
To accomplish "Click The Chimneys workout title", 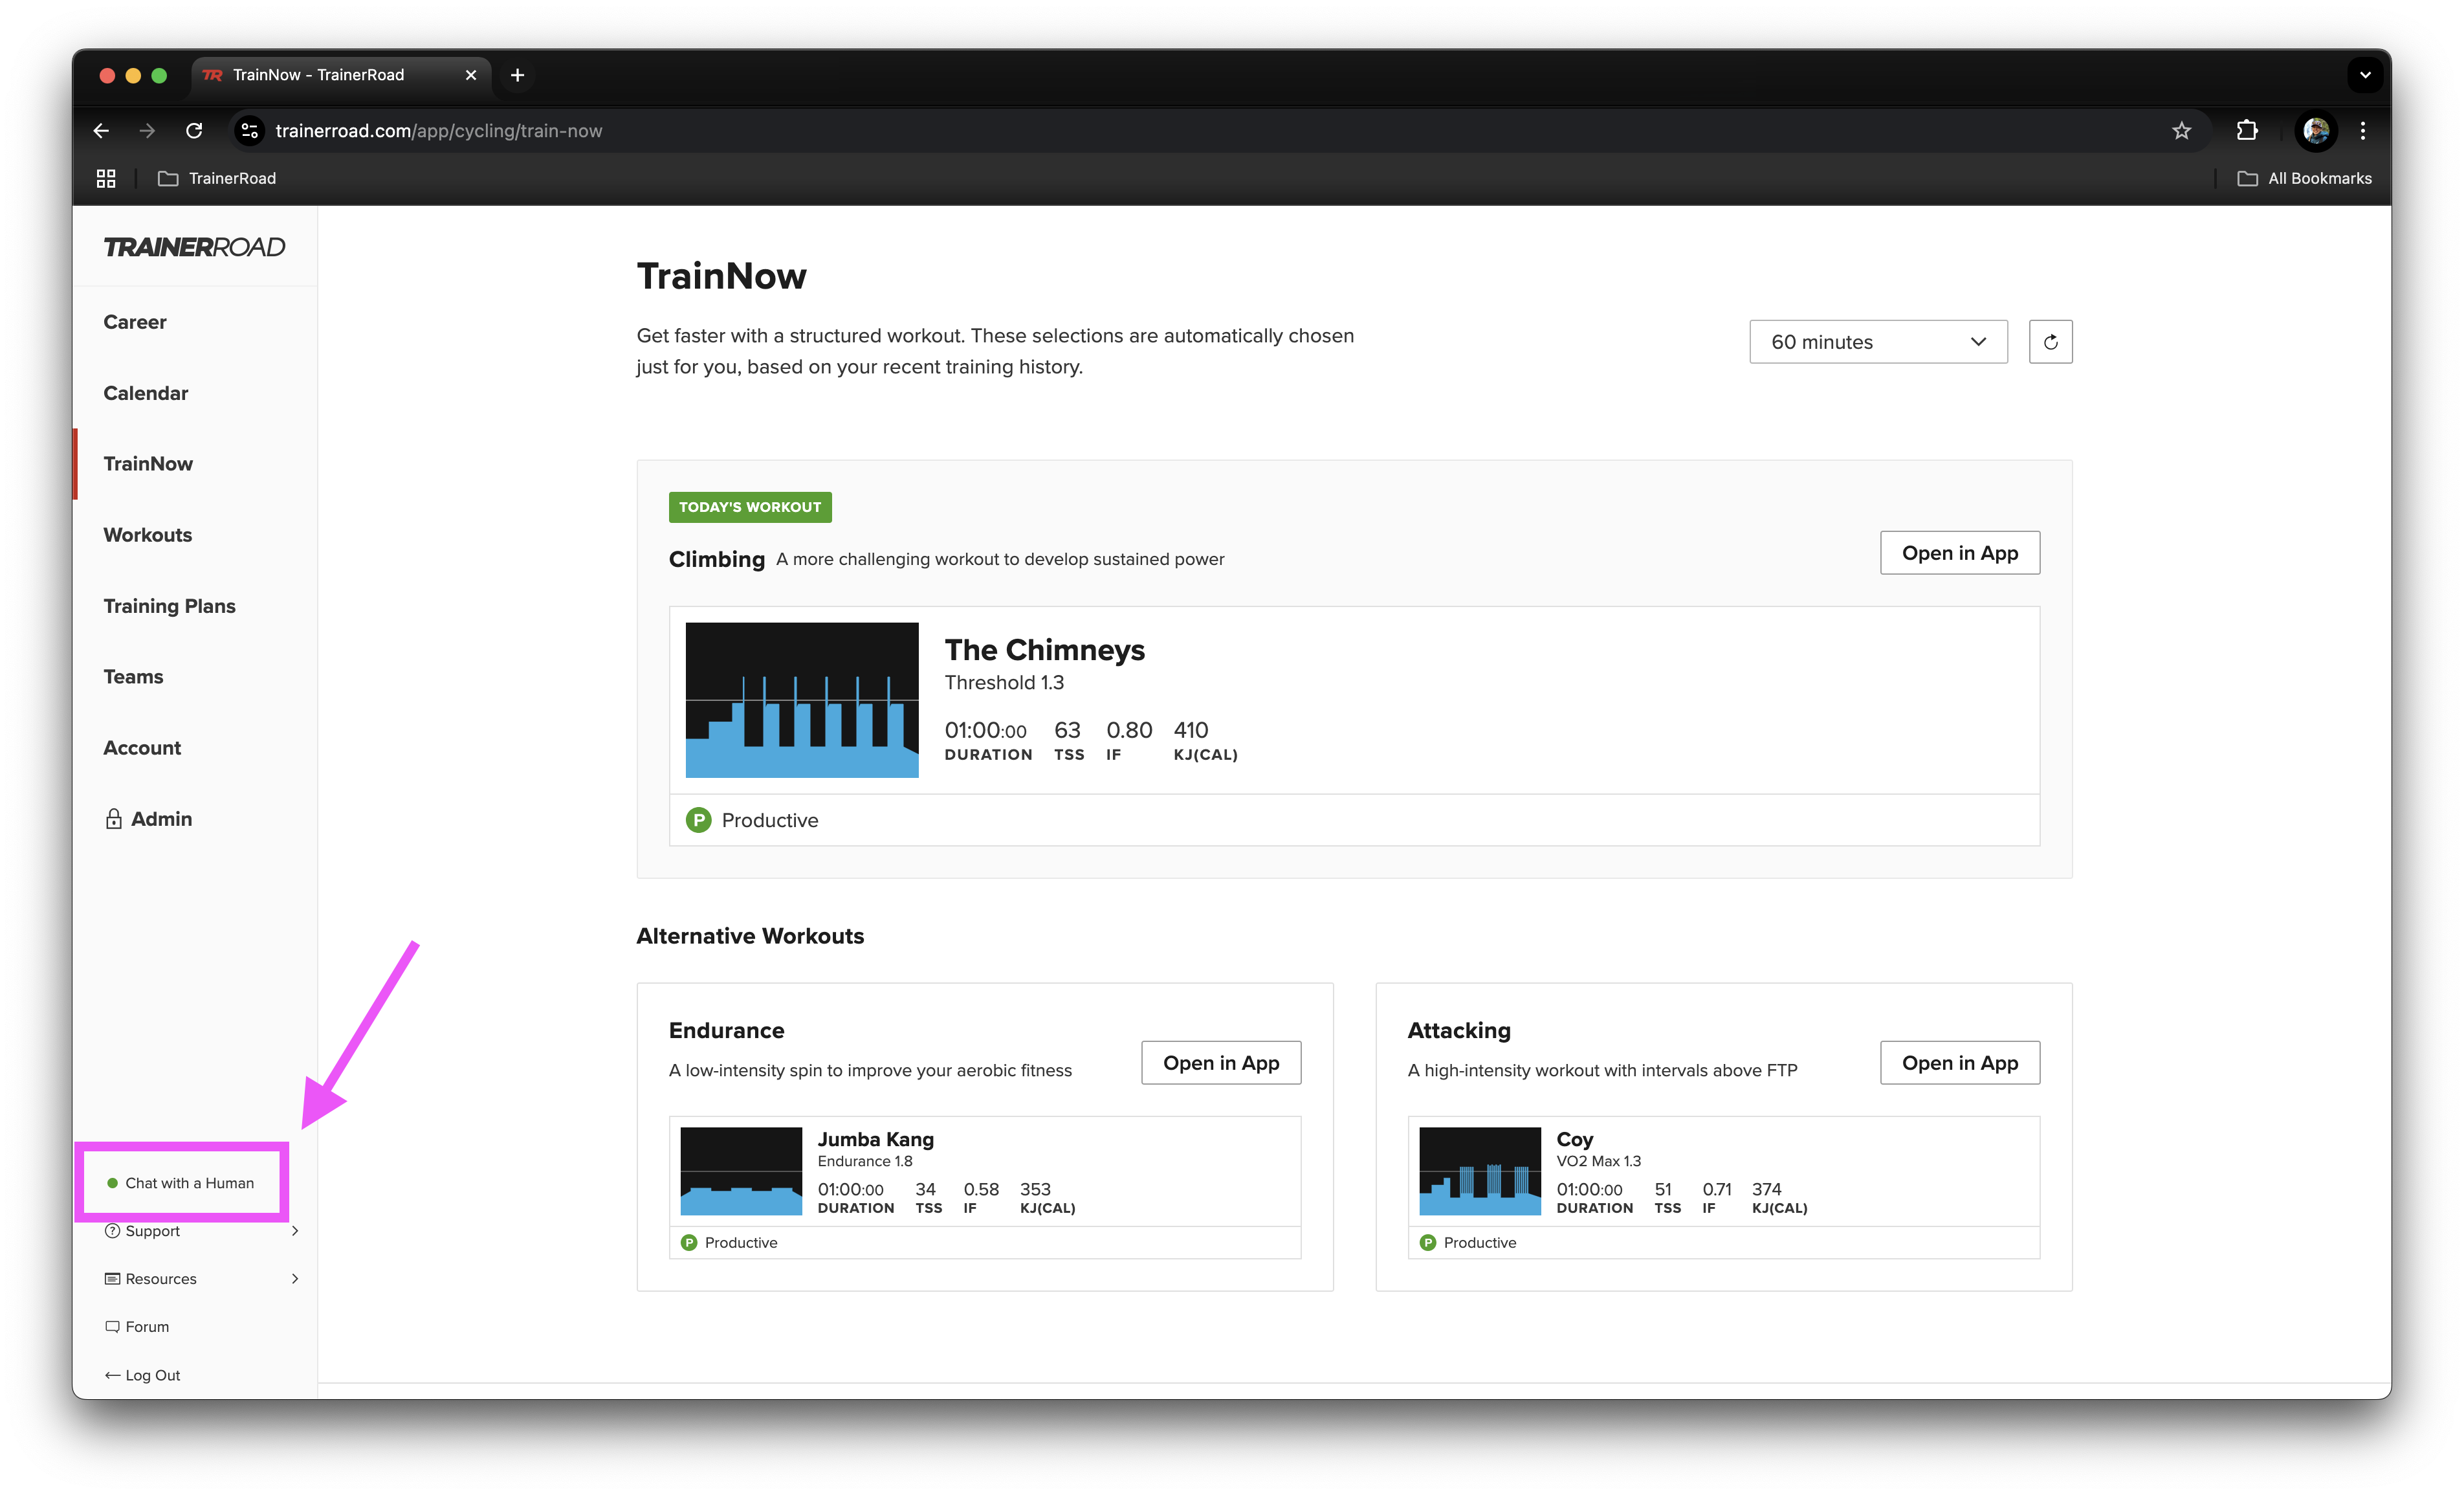I will pyautogui.click(x=1044, y=650).
